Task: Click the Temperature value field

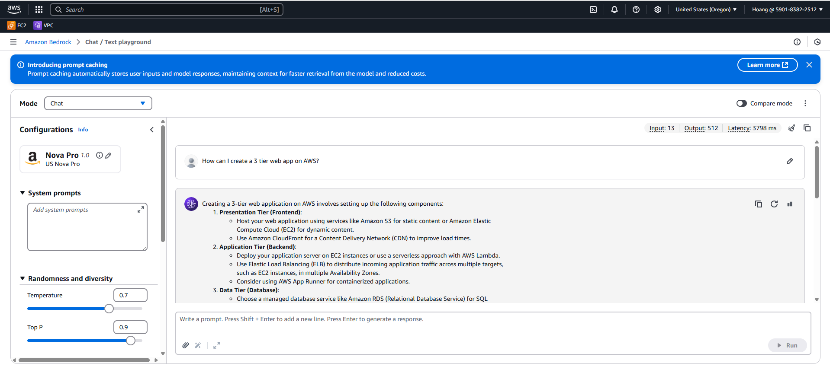Action: point(130,295)
